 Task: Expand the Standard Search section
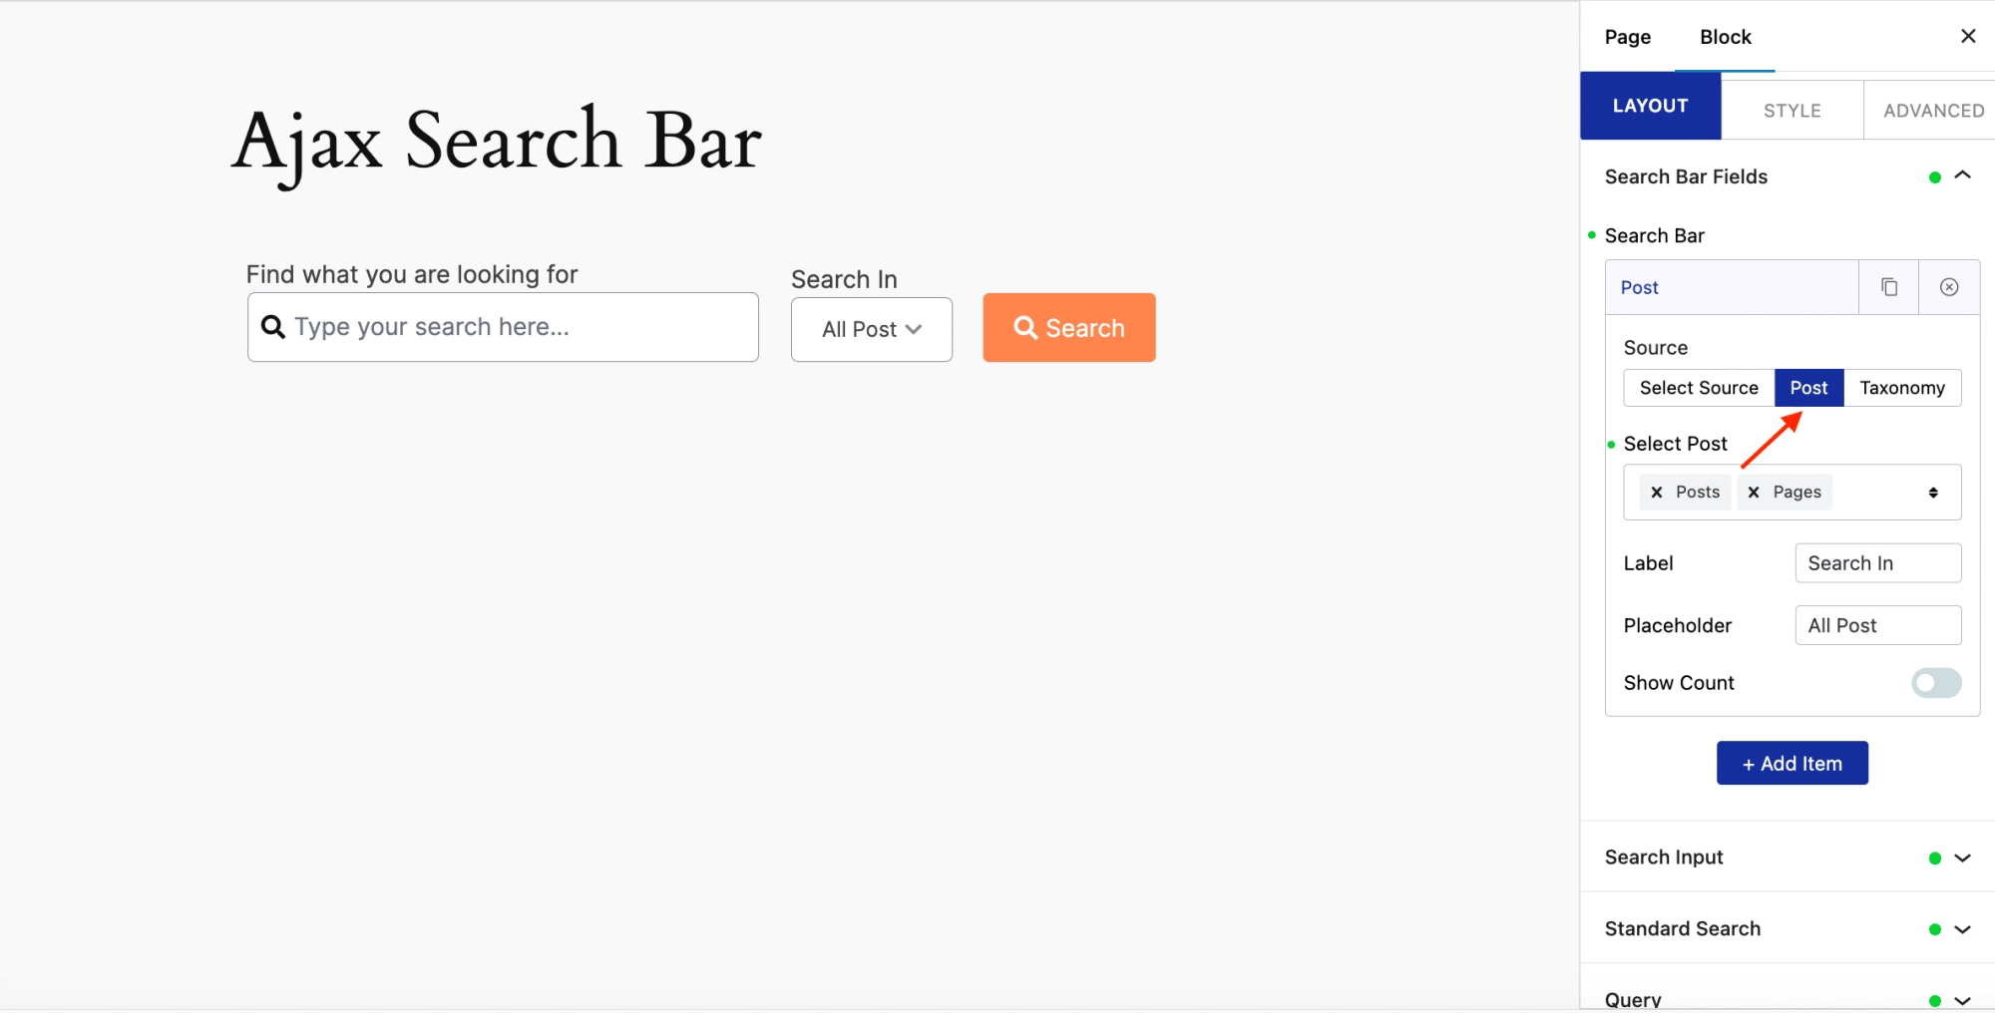(x=1962, y=928)
